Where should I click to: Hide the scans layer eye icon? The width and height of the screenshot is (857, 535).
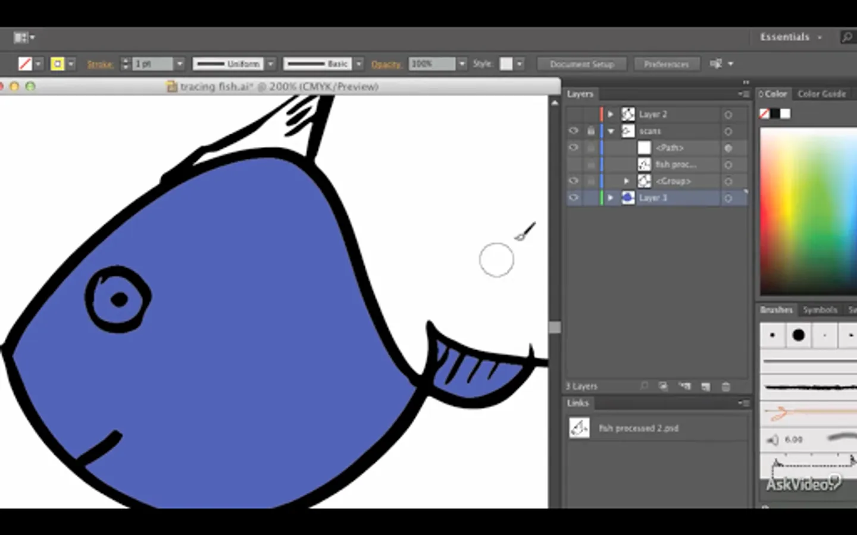574,131
